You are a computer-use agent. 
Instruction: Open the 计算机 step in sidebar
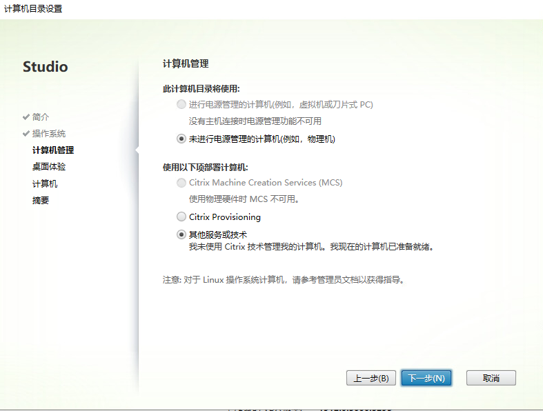click(x=45, y=183)
